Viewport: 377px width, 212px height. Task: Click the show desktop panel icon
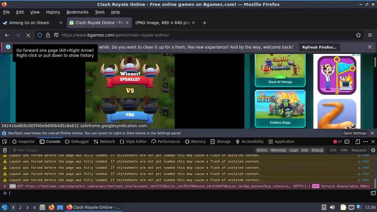(x=60, y=207)
